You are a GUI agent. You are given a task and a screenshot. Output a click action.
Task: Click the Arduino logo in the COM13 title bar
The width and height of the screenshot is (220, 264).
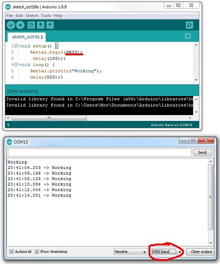[9, 142]
